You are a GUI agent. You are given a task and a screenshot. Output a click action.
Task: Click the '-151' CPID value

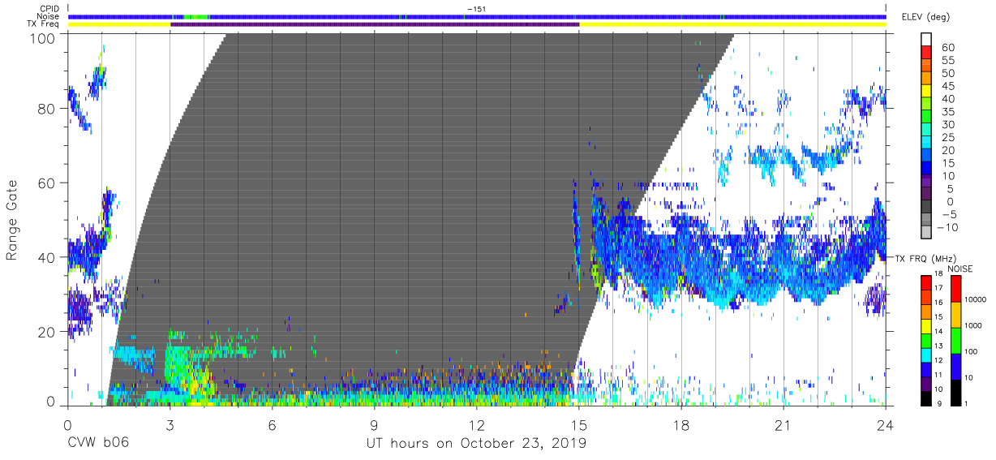[477, 9]
